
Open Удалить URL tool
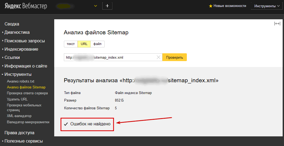tap(17, 99)
